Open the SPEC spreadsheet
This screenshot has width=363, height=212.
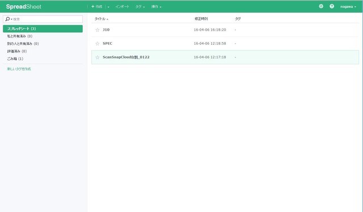(x=107, y=43)
